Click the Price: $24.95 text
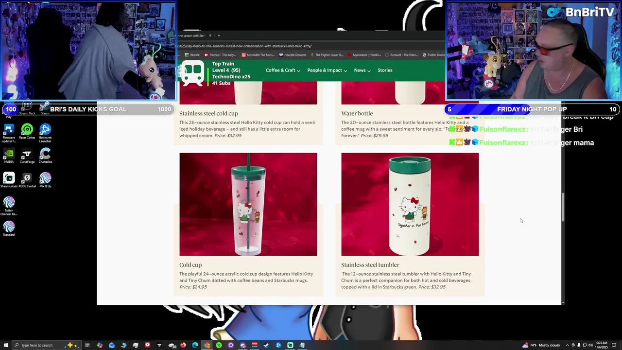The height and width of the screenshot is (350, 622). point(193,287)
